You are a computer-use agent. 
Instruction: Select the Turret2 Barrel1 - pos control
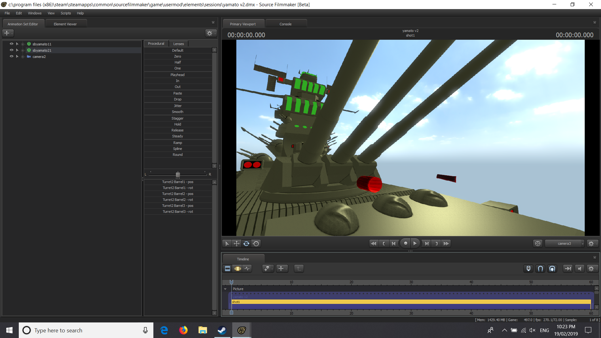point(178,182)
